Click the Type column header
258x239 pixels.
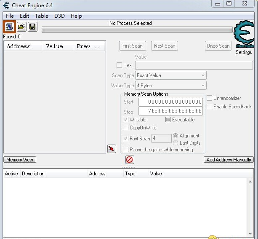click(136, 174)
